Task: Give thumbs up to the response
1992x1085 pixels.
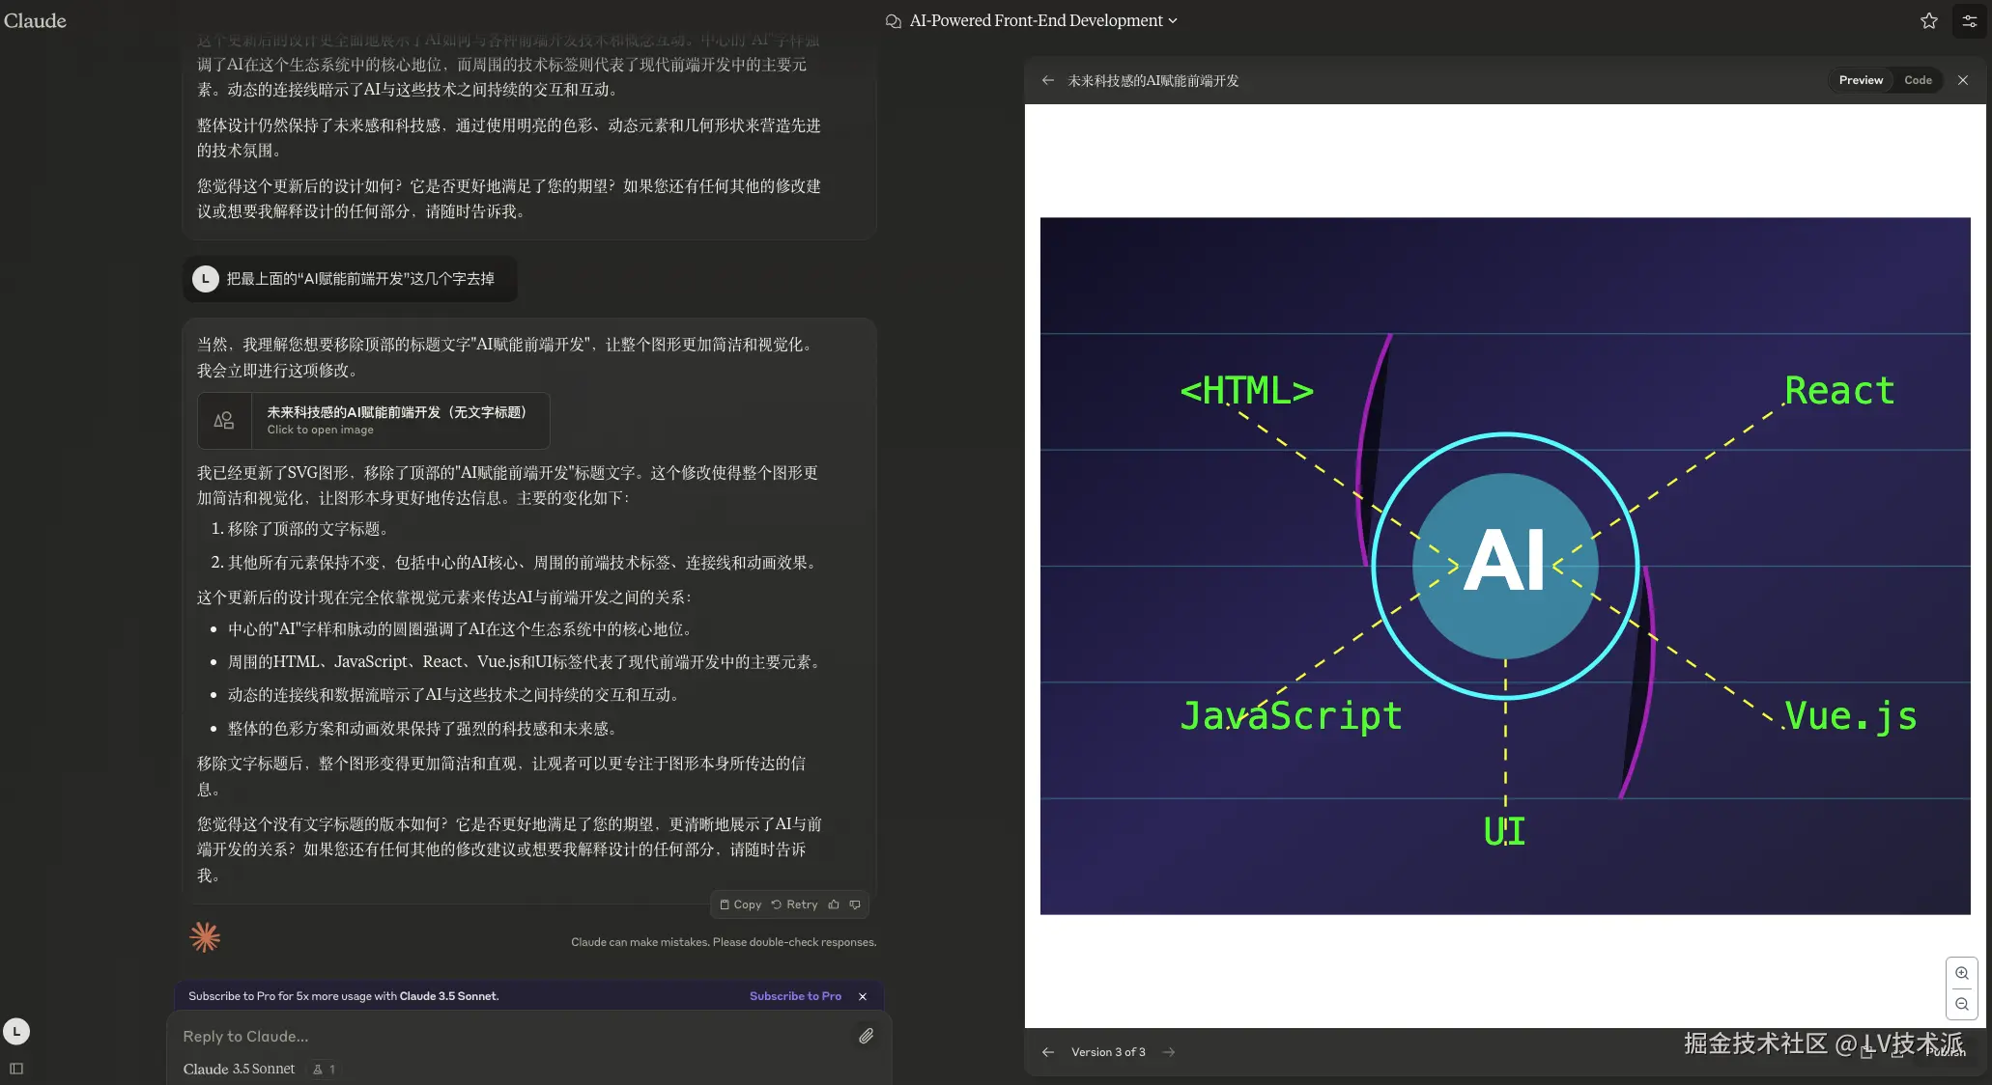Action: 834,904
